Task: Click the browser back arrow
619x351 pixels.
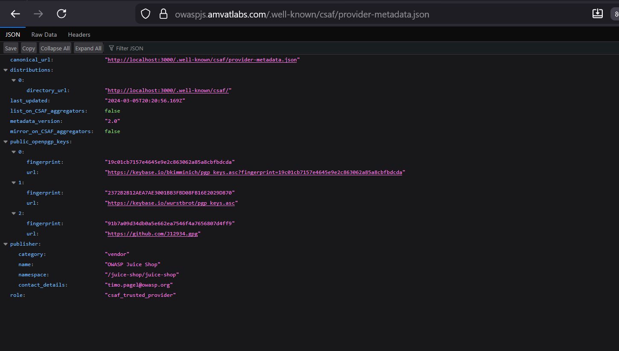Action: pyautogui.click(x=15, y=14)
